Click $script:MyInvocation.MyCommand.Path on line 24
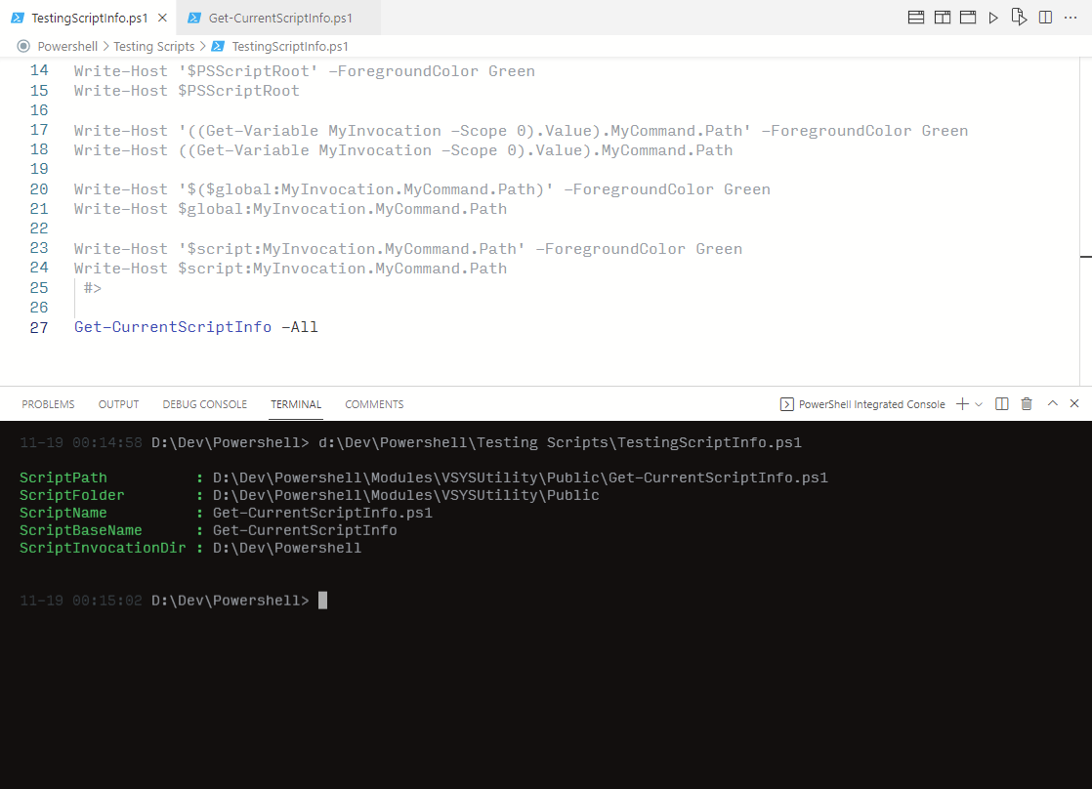 click(342, 269)
